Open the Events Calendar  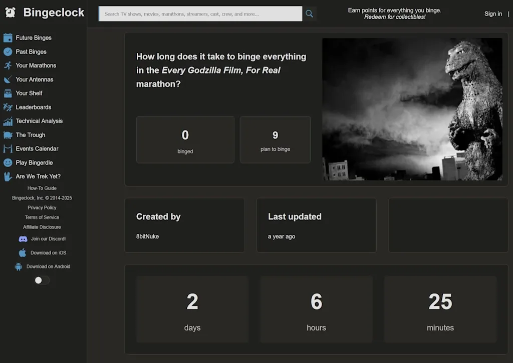(37, 149)
